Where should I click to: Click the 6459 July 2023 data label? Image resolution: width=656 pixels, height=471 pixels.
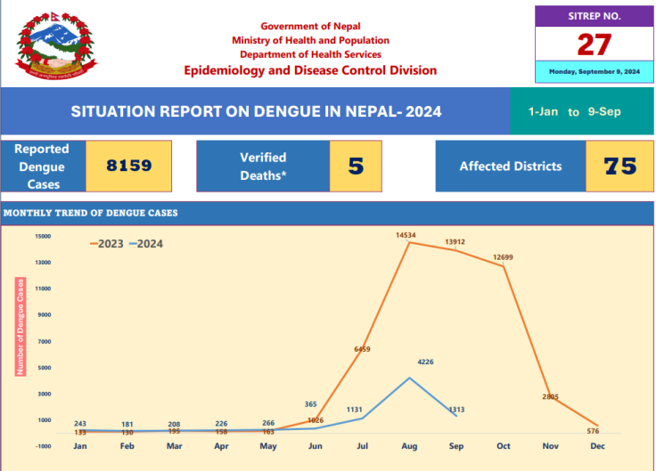tap(362, 349)
